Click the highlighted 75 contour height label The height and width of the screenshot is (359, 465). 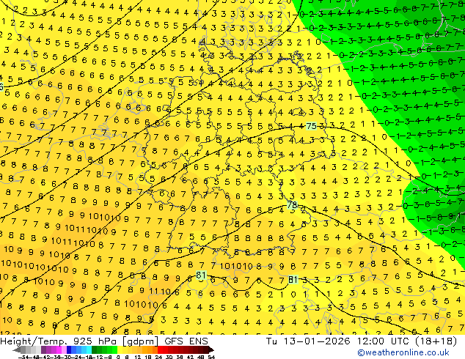point(311,126)
